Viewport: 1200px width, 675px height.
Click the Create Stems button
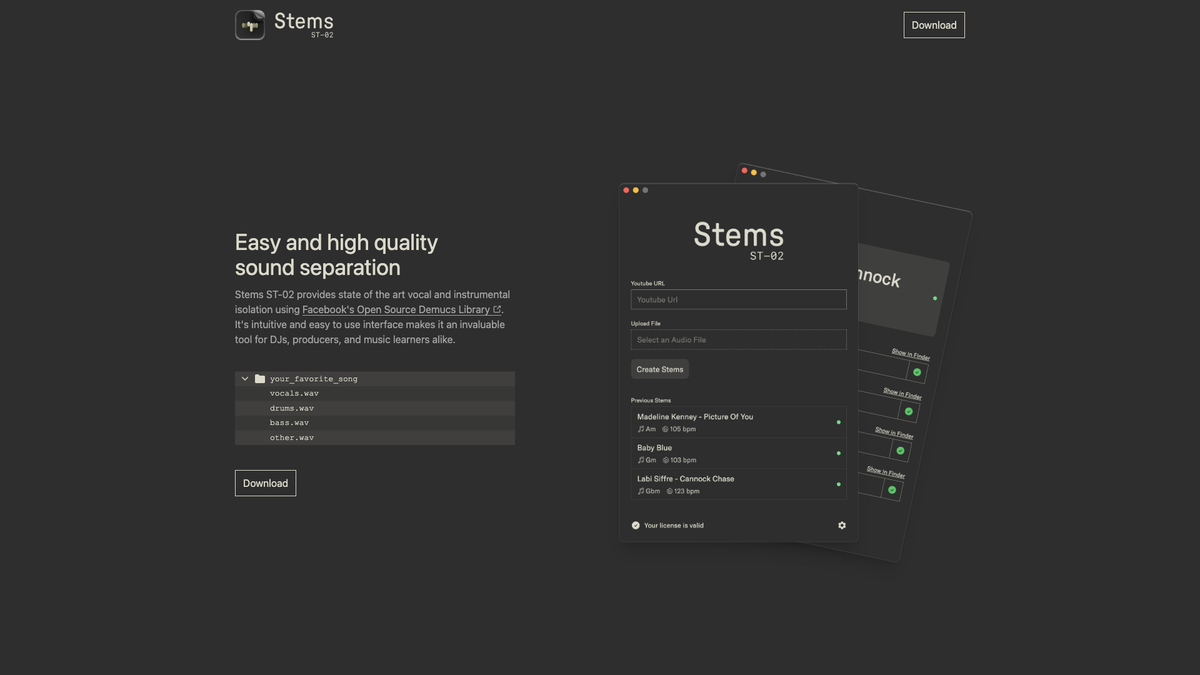[x=659, y=369]
